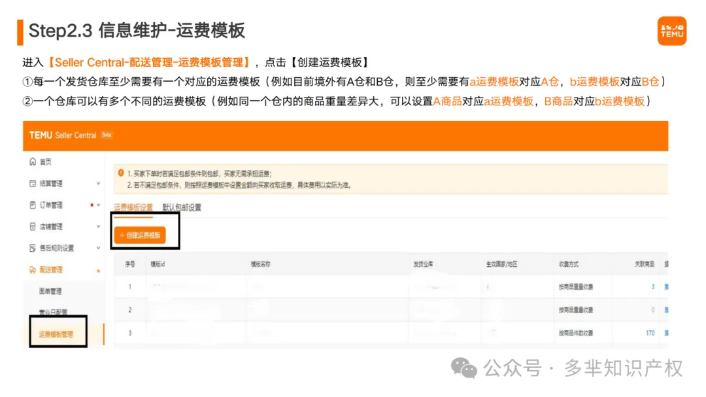706x397 pixels.
Task: Open 订单管理 in the sidebar
Action: click(x=51, y=205)
